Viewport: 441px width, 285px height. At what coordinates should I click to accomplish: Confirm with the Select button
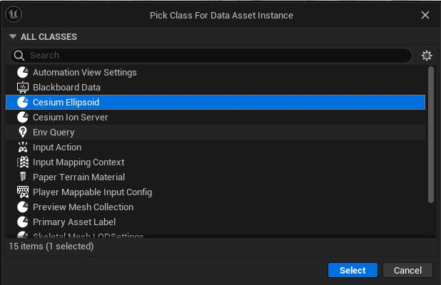click(x=353, y=270)
